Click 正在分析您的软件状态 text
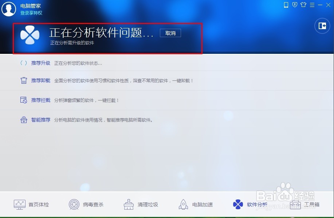This screenshot has width=334, height=218. [x=78, y=63]
